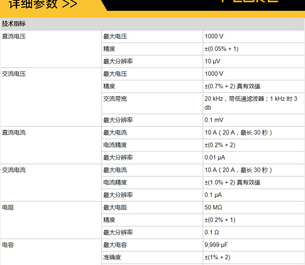305x265 pixels.
Task: Select the ±(0.2% + 1) resistance accuracy
Action: pos(220,220)
